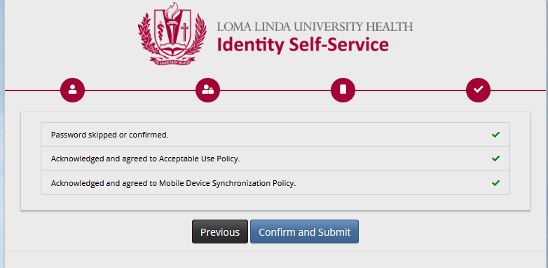Select the Mobile Device Synchronization Policy text
The image size is (548, 268).
(x=173, y=183)
